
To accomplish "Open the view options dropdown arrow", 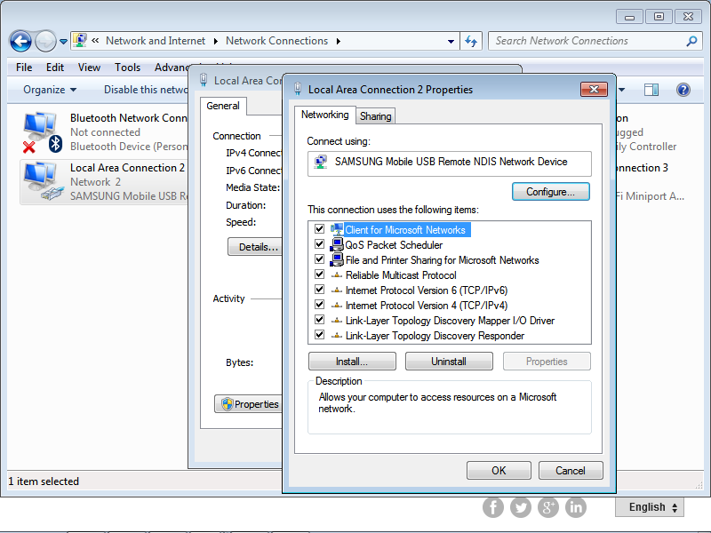I will [621, 90].
